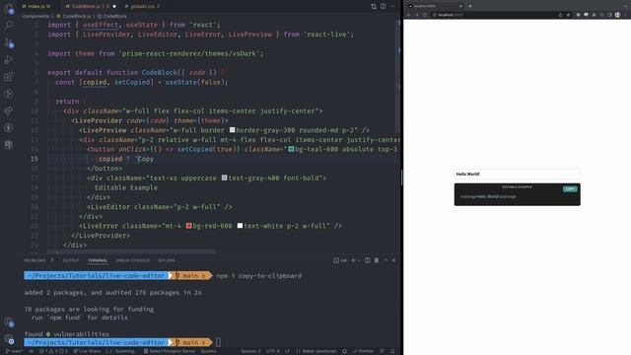
Task: Click the CodeBlock.js breadcrumb segment
Action: tap(74, 16)
